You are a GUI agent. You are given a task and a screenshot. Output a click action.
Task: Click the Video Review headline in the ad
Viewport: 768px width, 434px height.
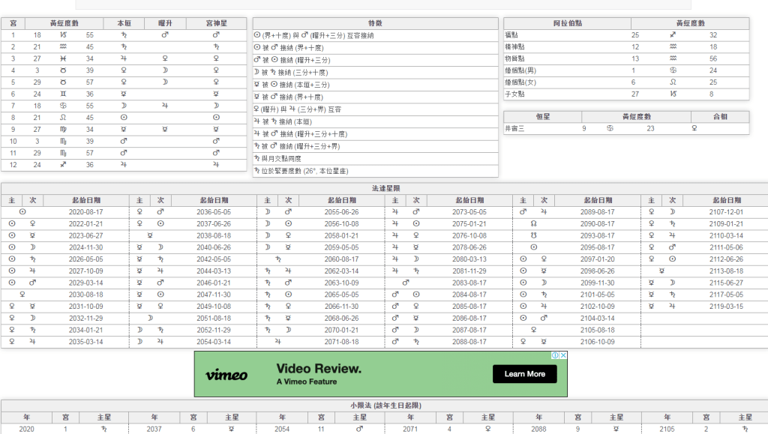click(x=318, y=369)
